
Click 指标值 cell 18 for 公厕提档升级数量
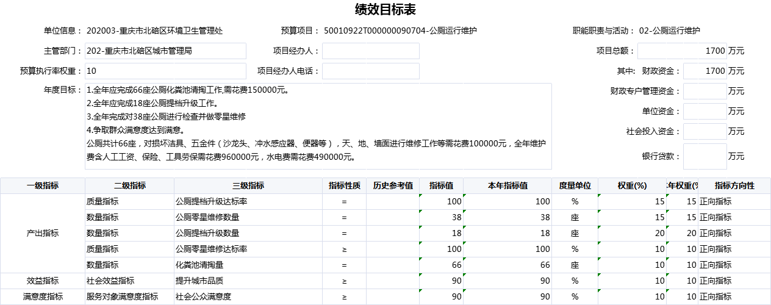click(x=441, y=234)
